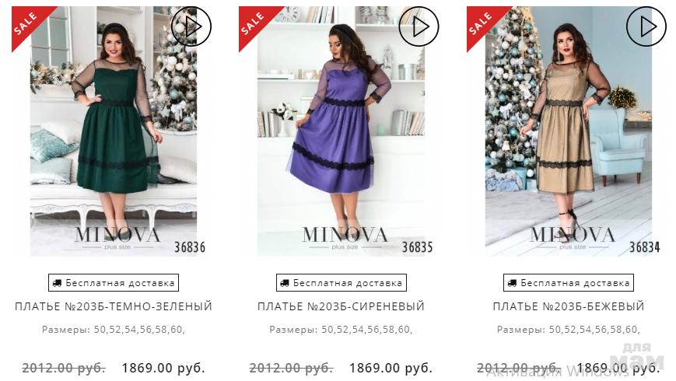Click Бесплатная доставка badge under beige dress
Image resolution: width=676 pixels, height=381 pixels.
569,283
